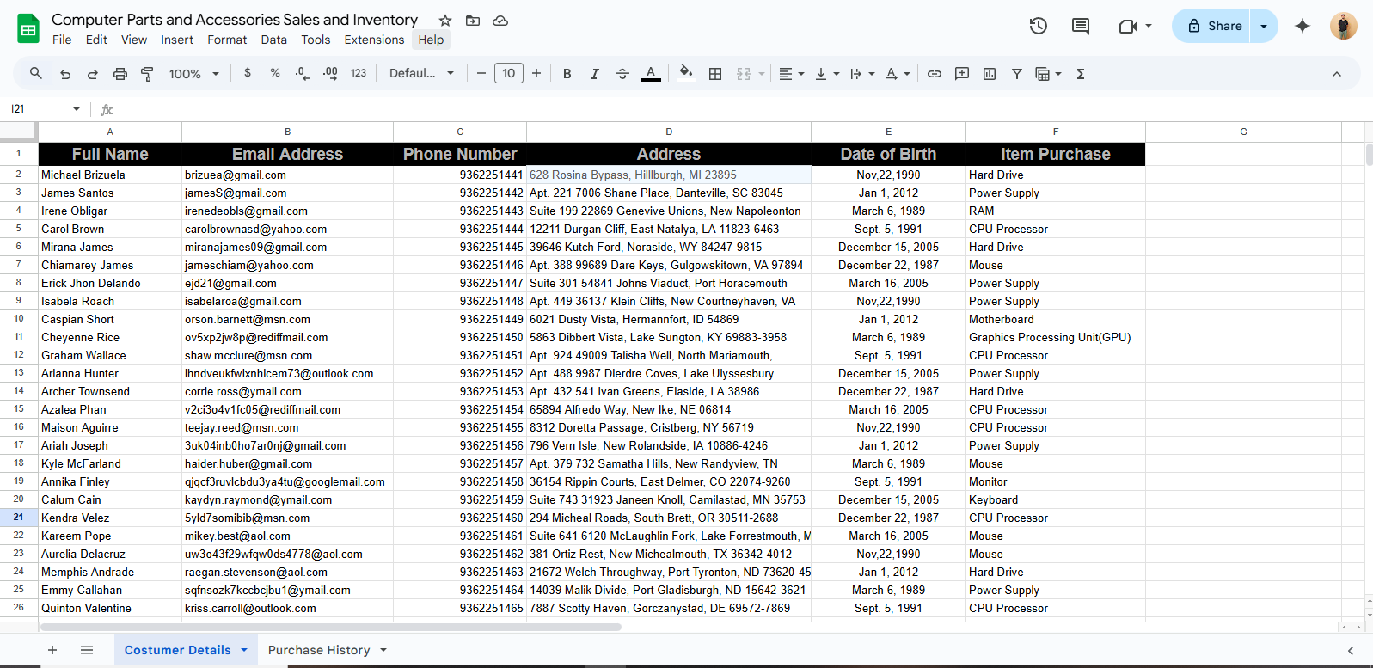This screenshot has width=1373, height=668.
Task: Select cell containing Kendra Velez
Action: (x=110, y=518)
